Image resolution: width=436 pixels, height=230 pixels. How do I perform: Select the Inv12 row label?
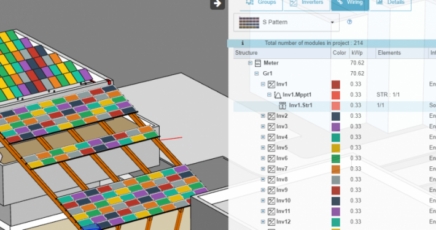click(283, 221)
